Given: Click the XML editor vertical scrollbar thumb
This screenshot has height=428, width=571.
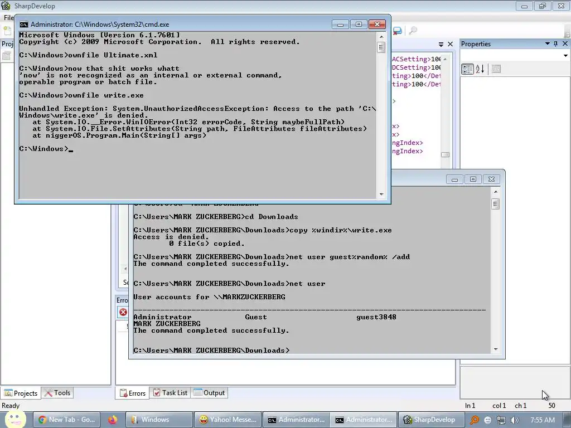Looking at the screenshot, I should pyautogui.click(x=445, y=155).
